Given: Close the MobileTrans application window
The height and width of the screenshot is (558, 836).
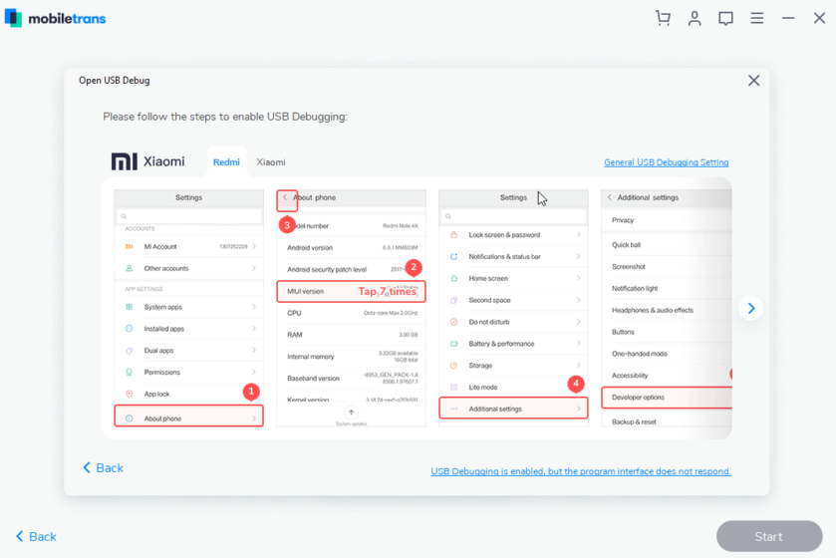Looking at the screenshot, I should (819, 18).
